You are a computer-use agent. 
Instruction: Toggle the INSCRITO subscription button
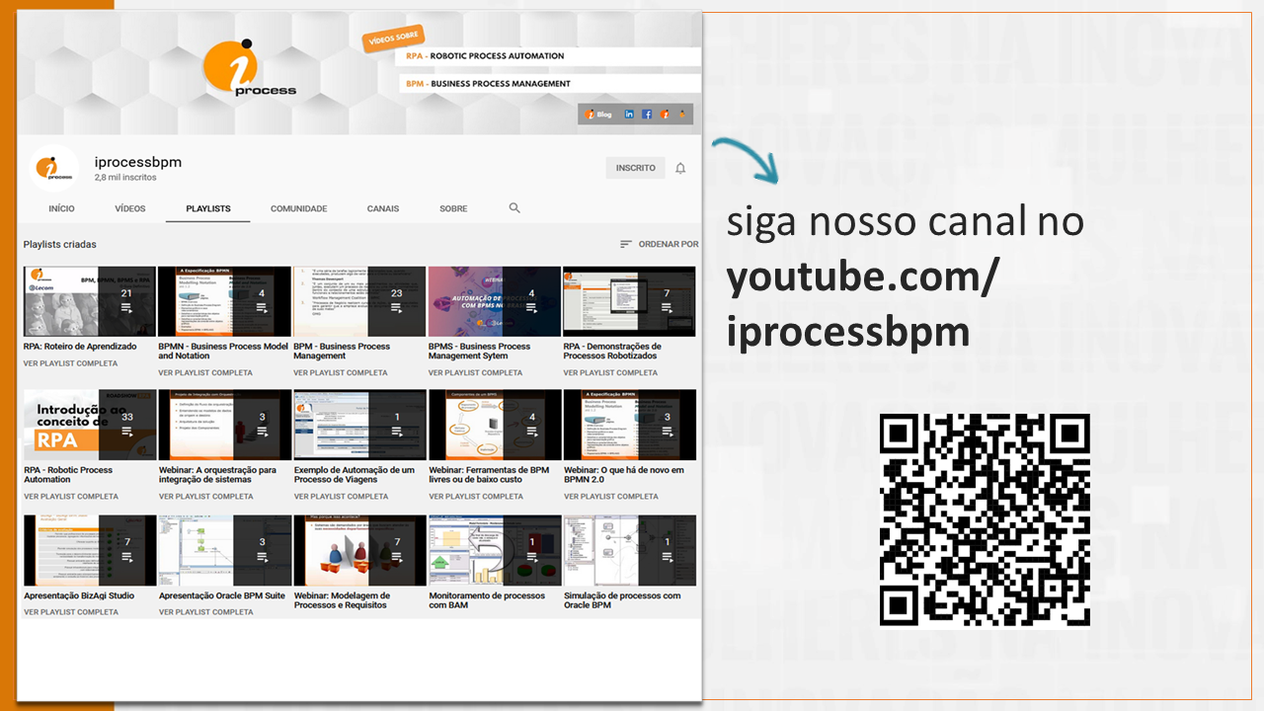point(635,168)
